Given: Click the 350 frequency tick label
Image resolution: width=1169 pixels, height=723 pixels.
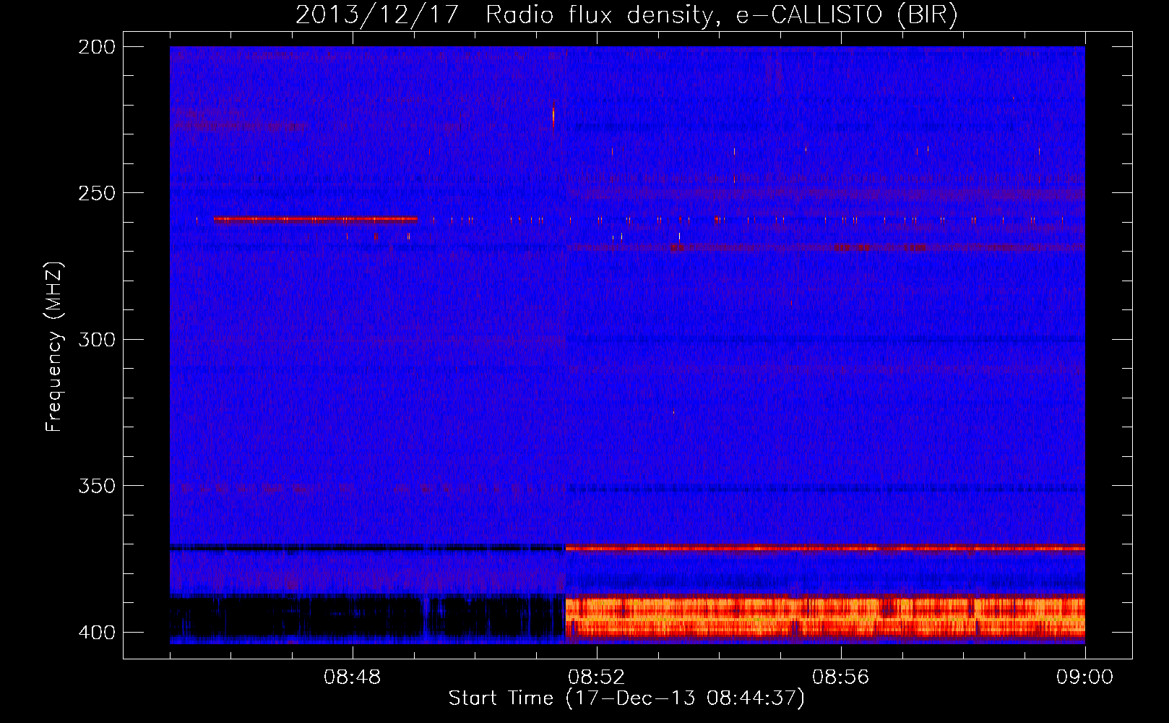Looking at the screenshot, I should pos(96,486).
